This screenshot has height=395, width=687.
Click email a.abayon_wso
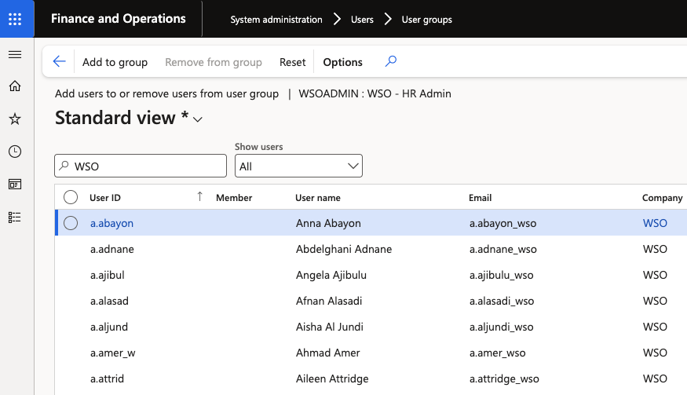[x=502, y=224]
